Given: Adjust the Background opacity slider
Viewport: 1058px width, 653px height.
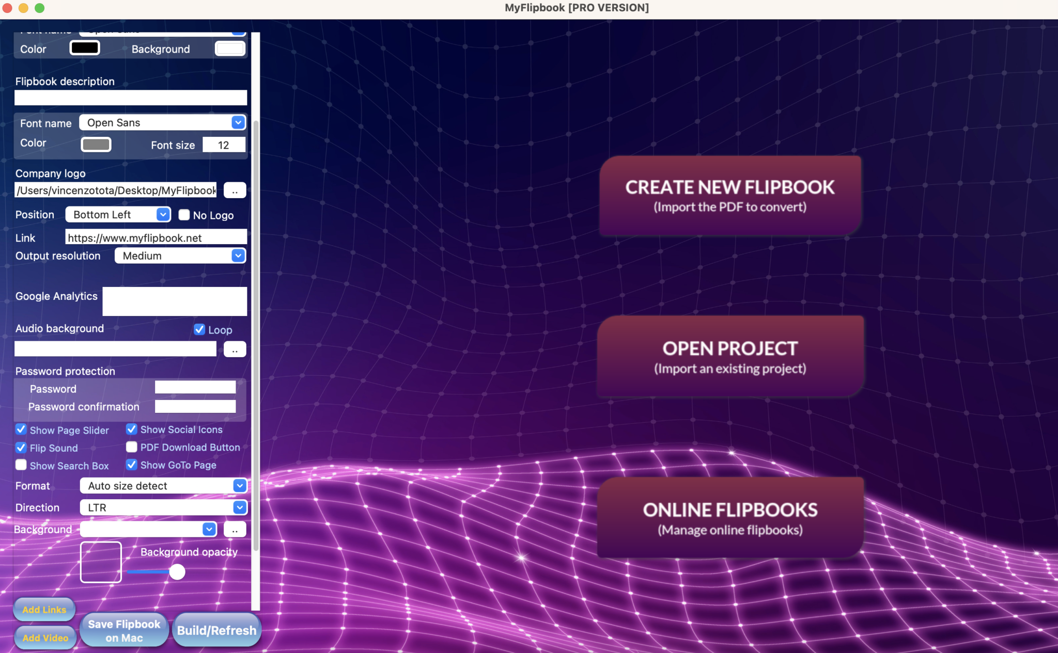Looking at the screenshot, I should [x=178, y=572].
